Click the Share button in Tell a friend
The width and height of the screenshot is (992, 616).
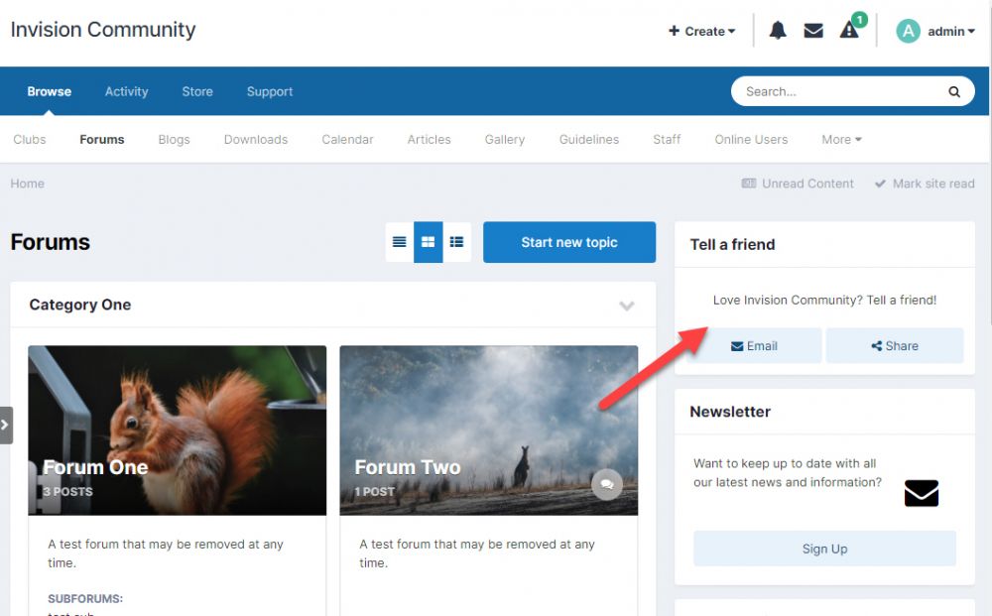(x=895, y=346)
